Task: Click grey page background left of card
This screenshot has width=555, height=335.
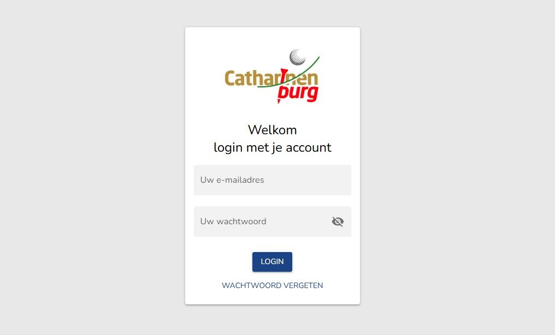Action: pos(92,166)
